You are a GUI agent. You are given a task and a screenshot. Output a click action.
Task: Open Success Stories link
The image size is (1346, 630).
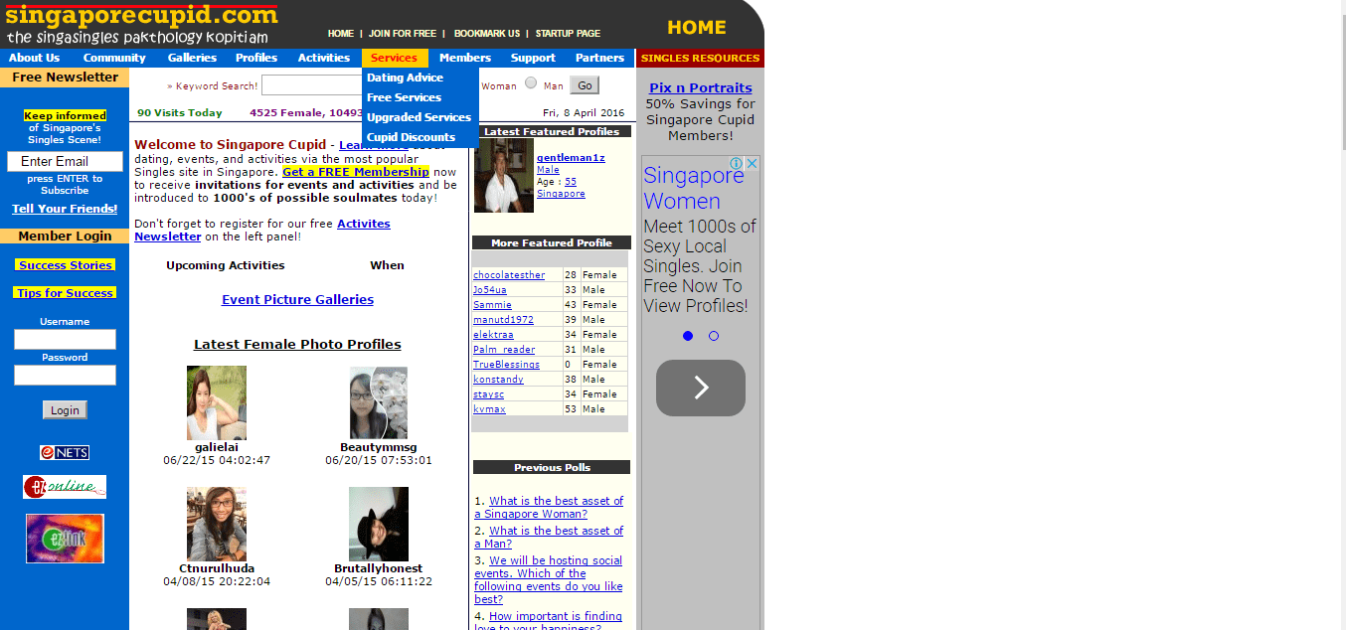65,265
